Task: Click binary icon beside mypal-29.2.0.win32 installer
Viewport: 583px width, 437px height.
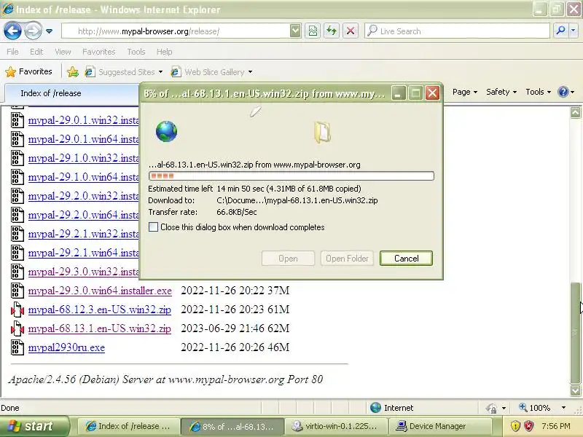Action: point(17,196)
